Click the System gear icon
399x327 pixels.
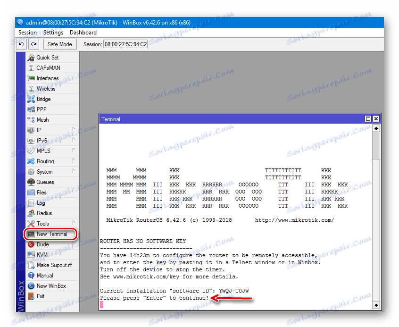pos(31,172)
